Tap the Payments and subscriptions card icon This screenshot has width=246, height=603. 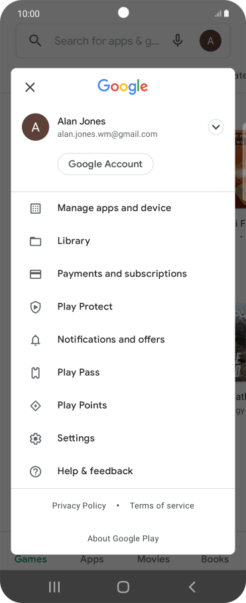click(x=35, y=274)
